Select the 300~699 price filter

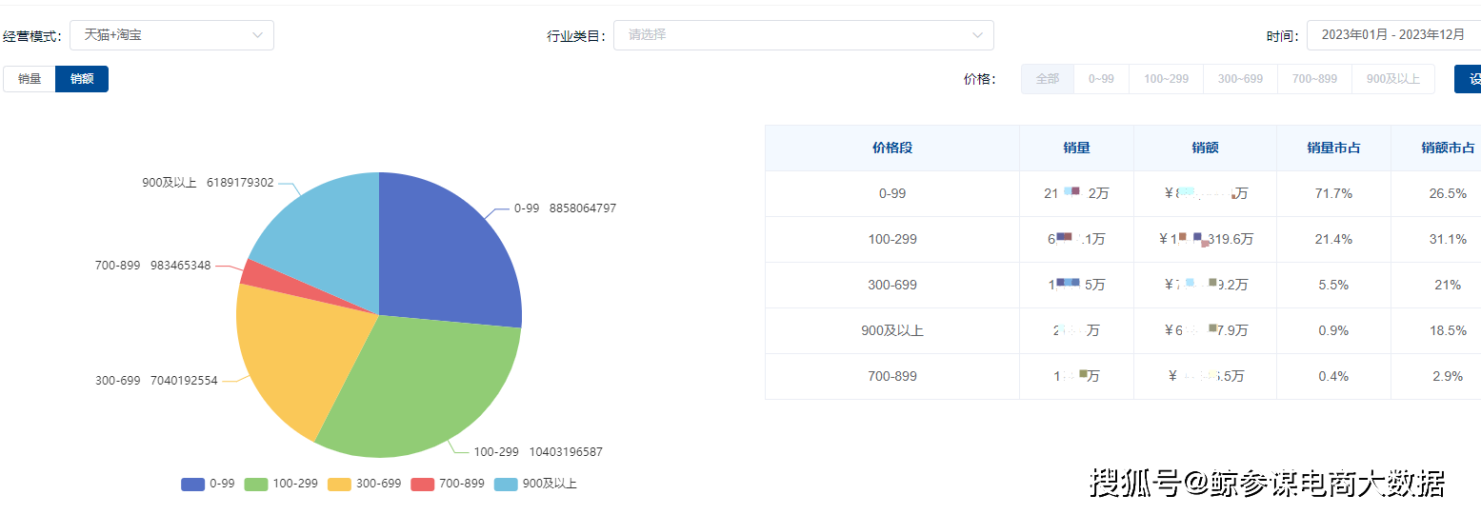coord(1240,79)
